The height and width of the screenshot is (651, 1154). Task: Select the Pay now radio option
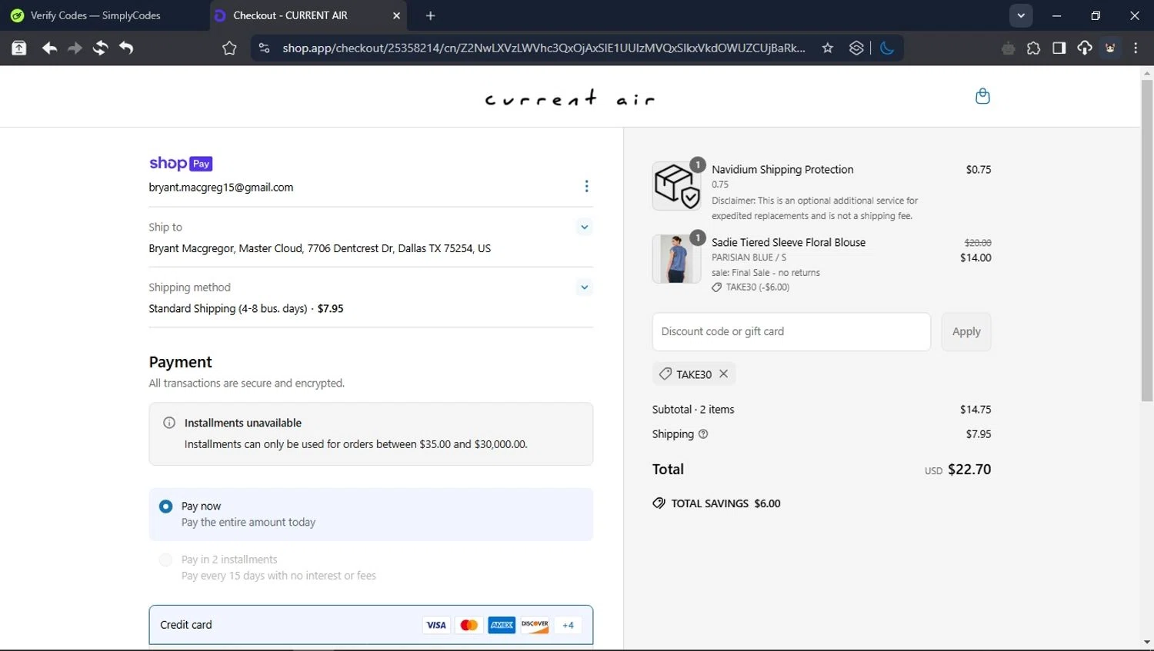[x=165, y=507]
